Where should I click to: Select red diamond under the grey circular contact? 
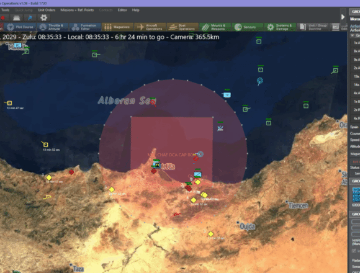tap(196, 158)
